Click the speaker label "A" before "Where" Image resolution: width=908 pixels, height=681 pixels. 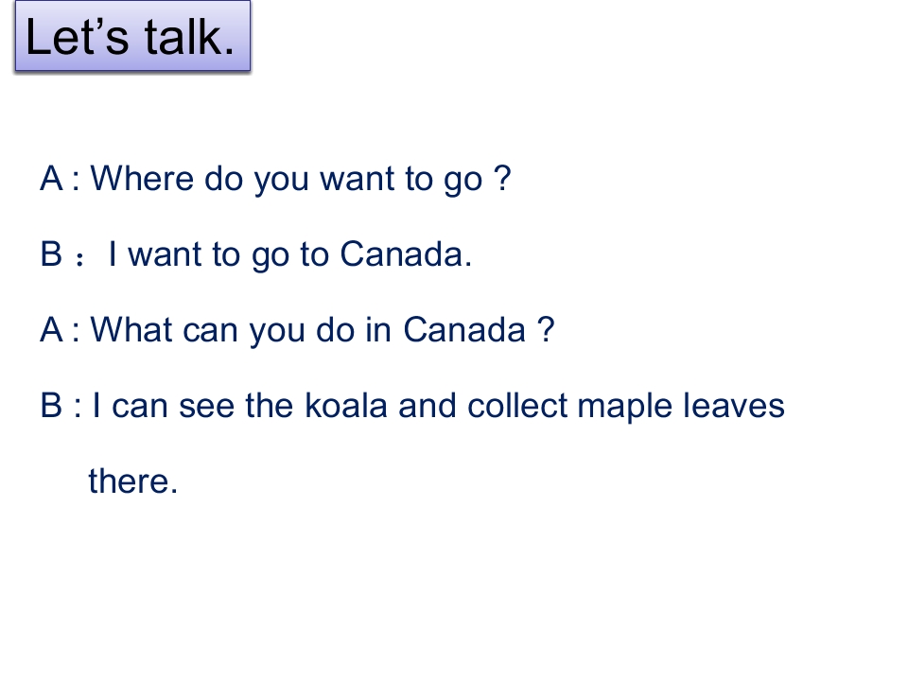pos(51,179)
